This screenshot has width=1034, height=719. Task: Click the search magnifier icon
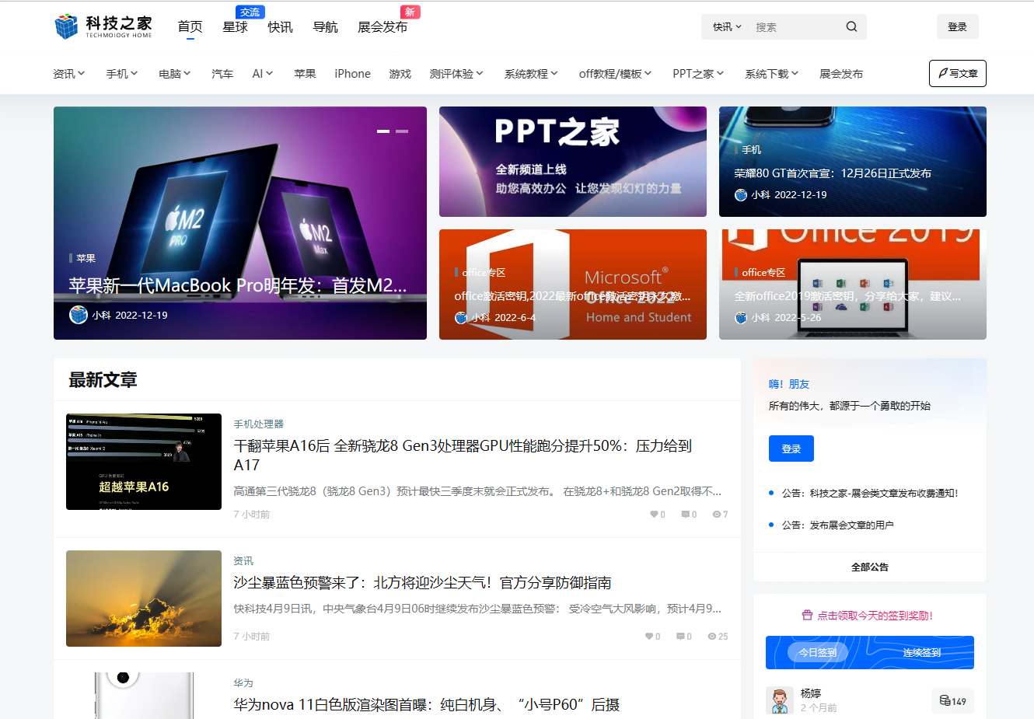[x=851, y=26]
